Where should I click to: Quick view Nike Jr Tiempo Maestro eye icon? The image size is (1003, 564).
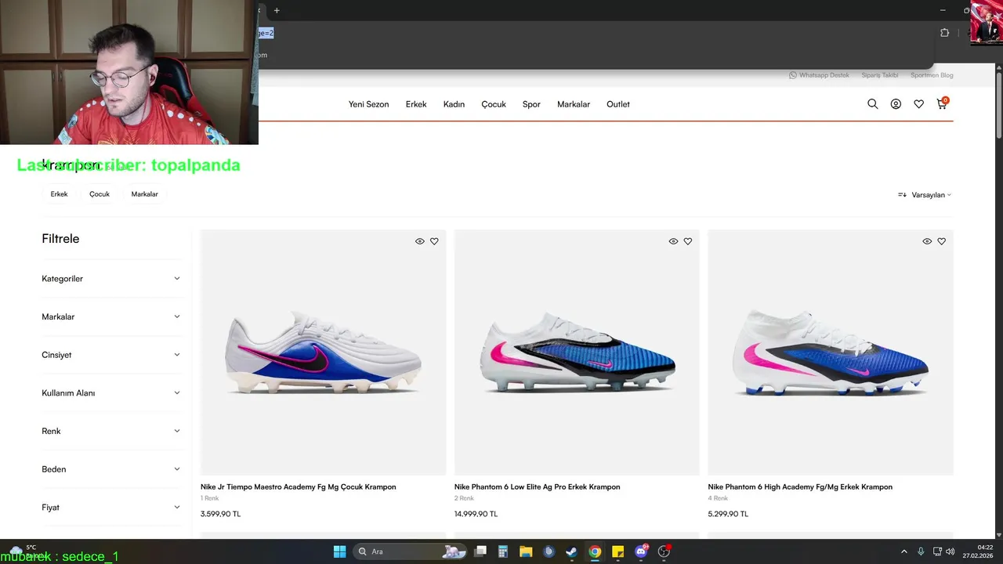(x=420, y=241)
